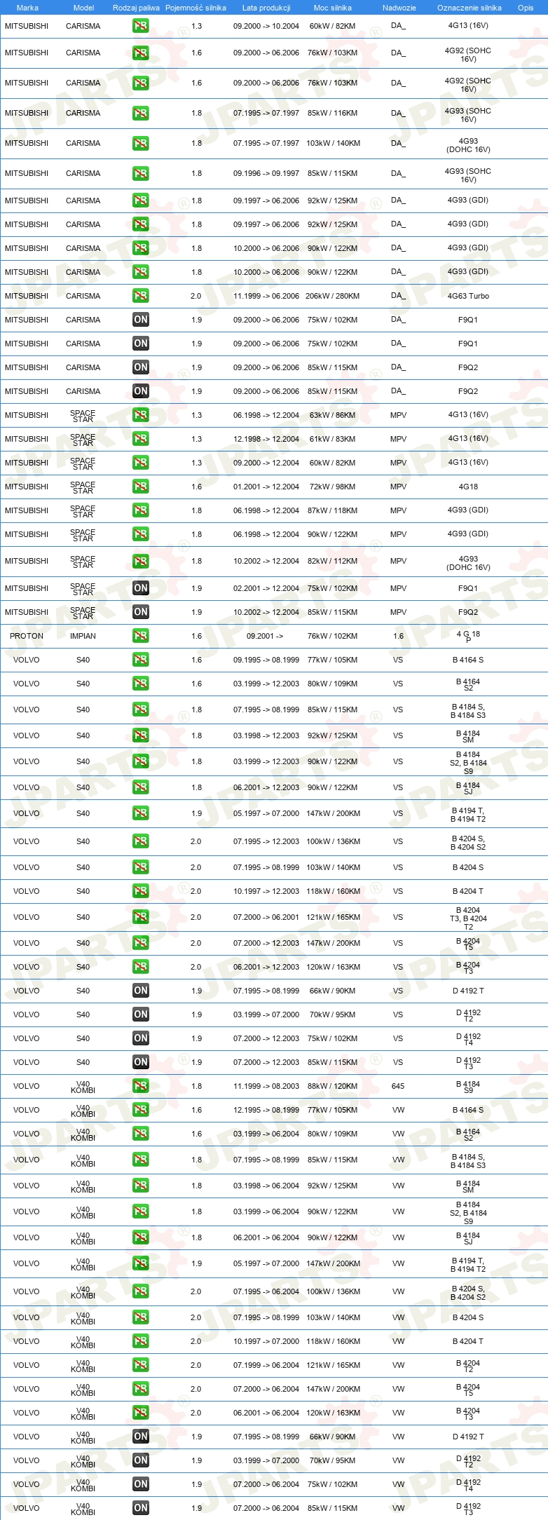Screen dimensions: 548x1520
Task: Click petrol icon in Space Star 87kW/118KM row
Action: [141, 510]
